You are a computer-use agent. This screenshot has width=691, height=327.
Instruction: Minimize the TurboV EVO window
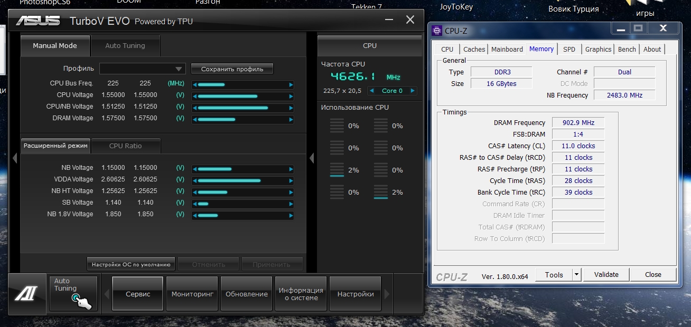[x=389, y=20]
